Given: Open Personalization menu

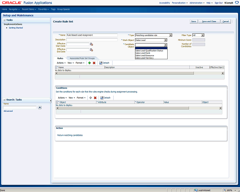Looking at the screenshot, I should [x=180, y=3].
